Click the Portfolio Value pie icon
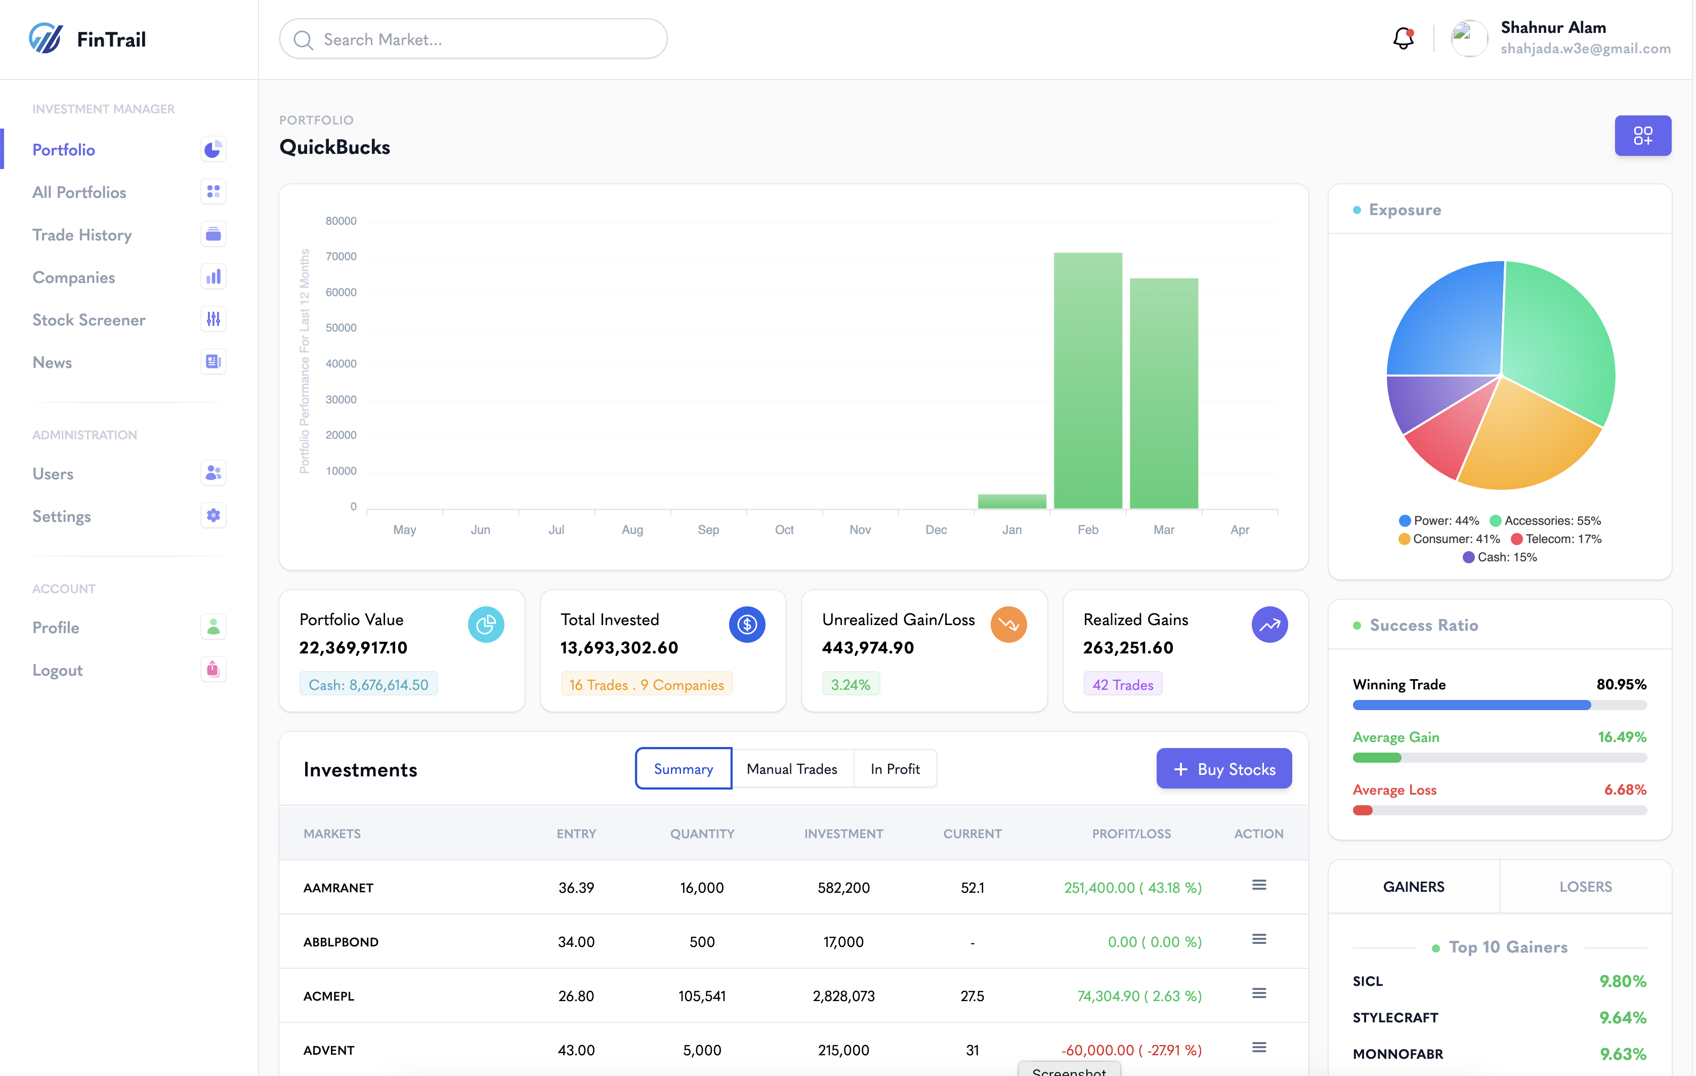This screenshot has width=1696, height=1076. click(486, 625)
